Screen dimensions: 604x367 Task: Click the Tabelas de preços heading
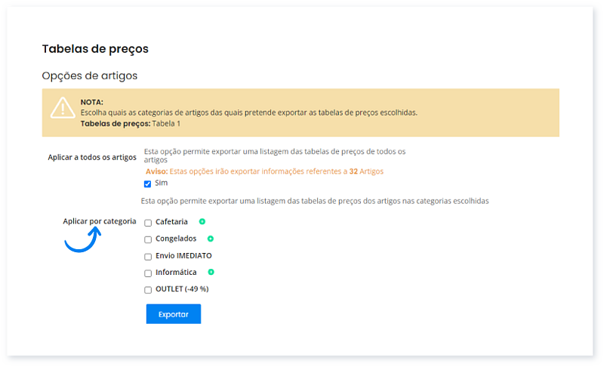point(95,49)
